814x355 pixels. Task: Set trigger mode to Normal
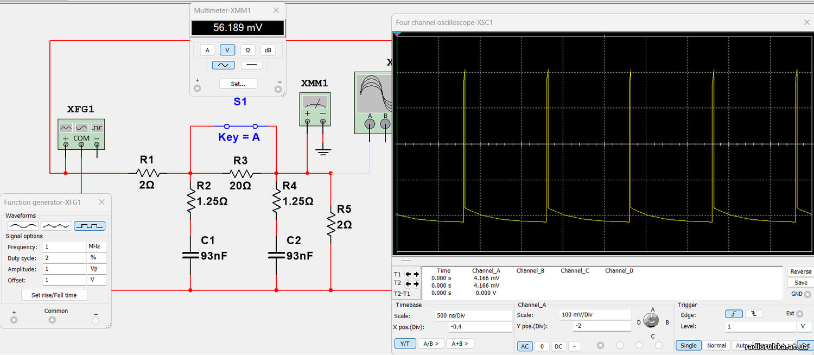[716, 345]
